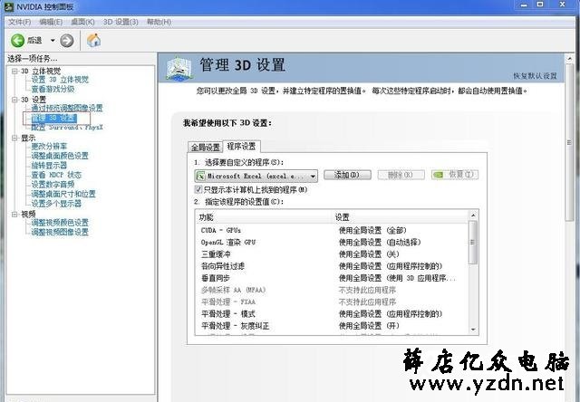The height and width of the screenshot is (402, 580).
Task: Open the Home icon in toolbar
Action: coord(93,40)
